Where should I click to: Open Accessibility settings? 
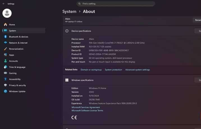point(24,79)
